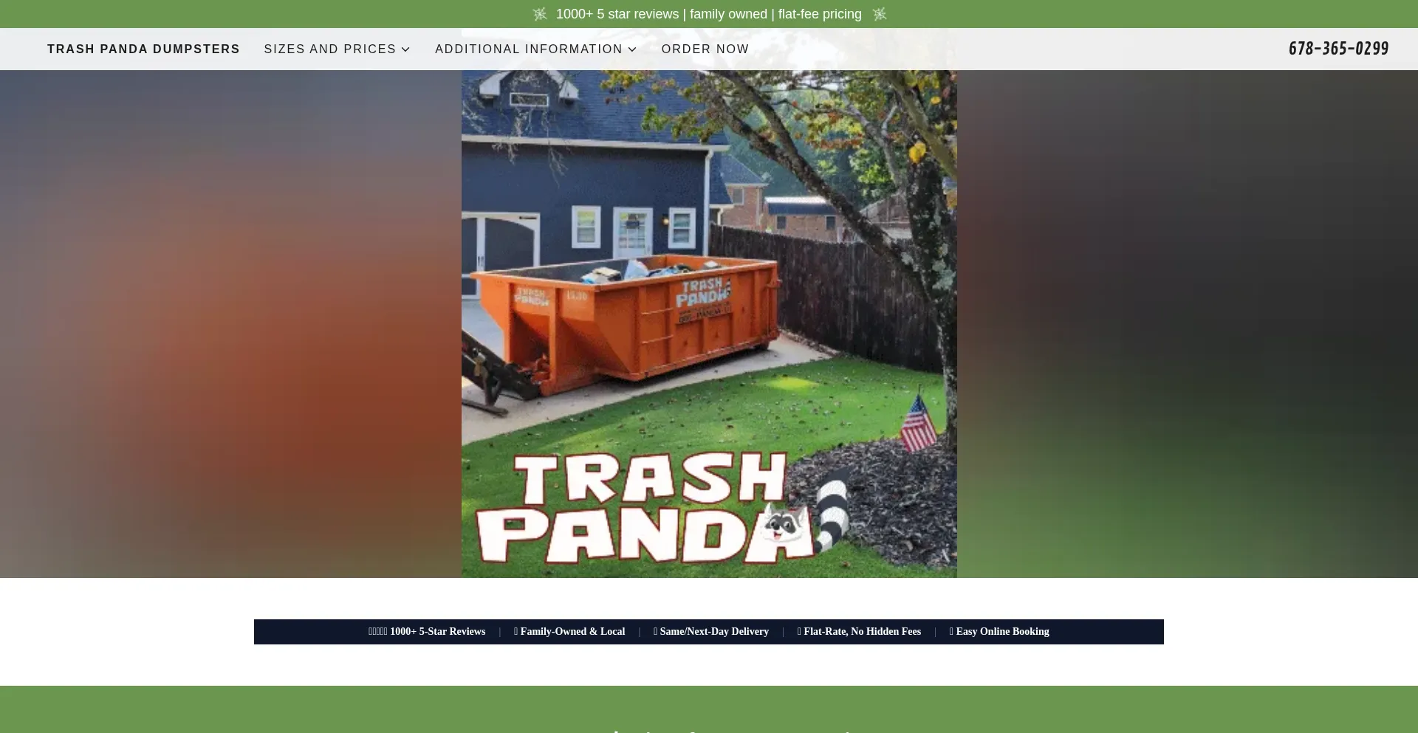
Task: Open the Trash Panda Dumpsters home link
Action: [143, 49]
